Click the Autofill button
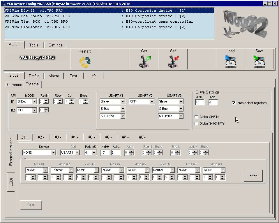279x223 pixels. (x=253, y=176)
